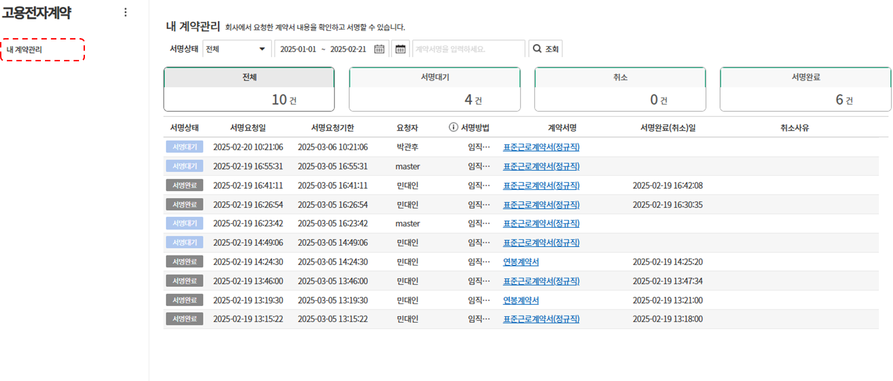Viewport: 893px width, 381px height.
Task: Click the 서명요청일 column header
Action: click(x=248, y=128)
